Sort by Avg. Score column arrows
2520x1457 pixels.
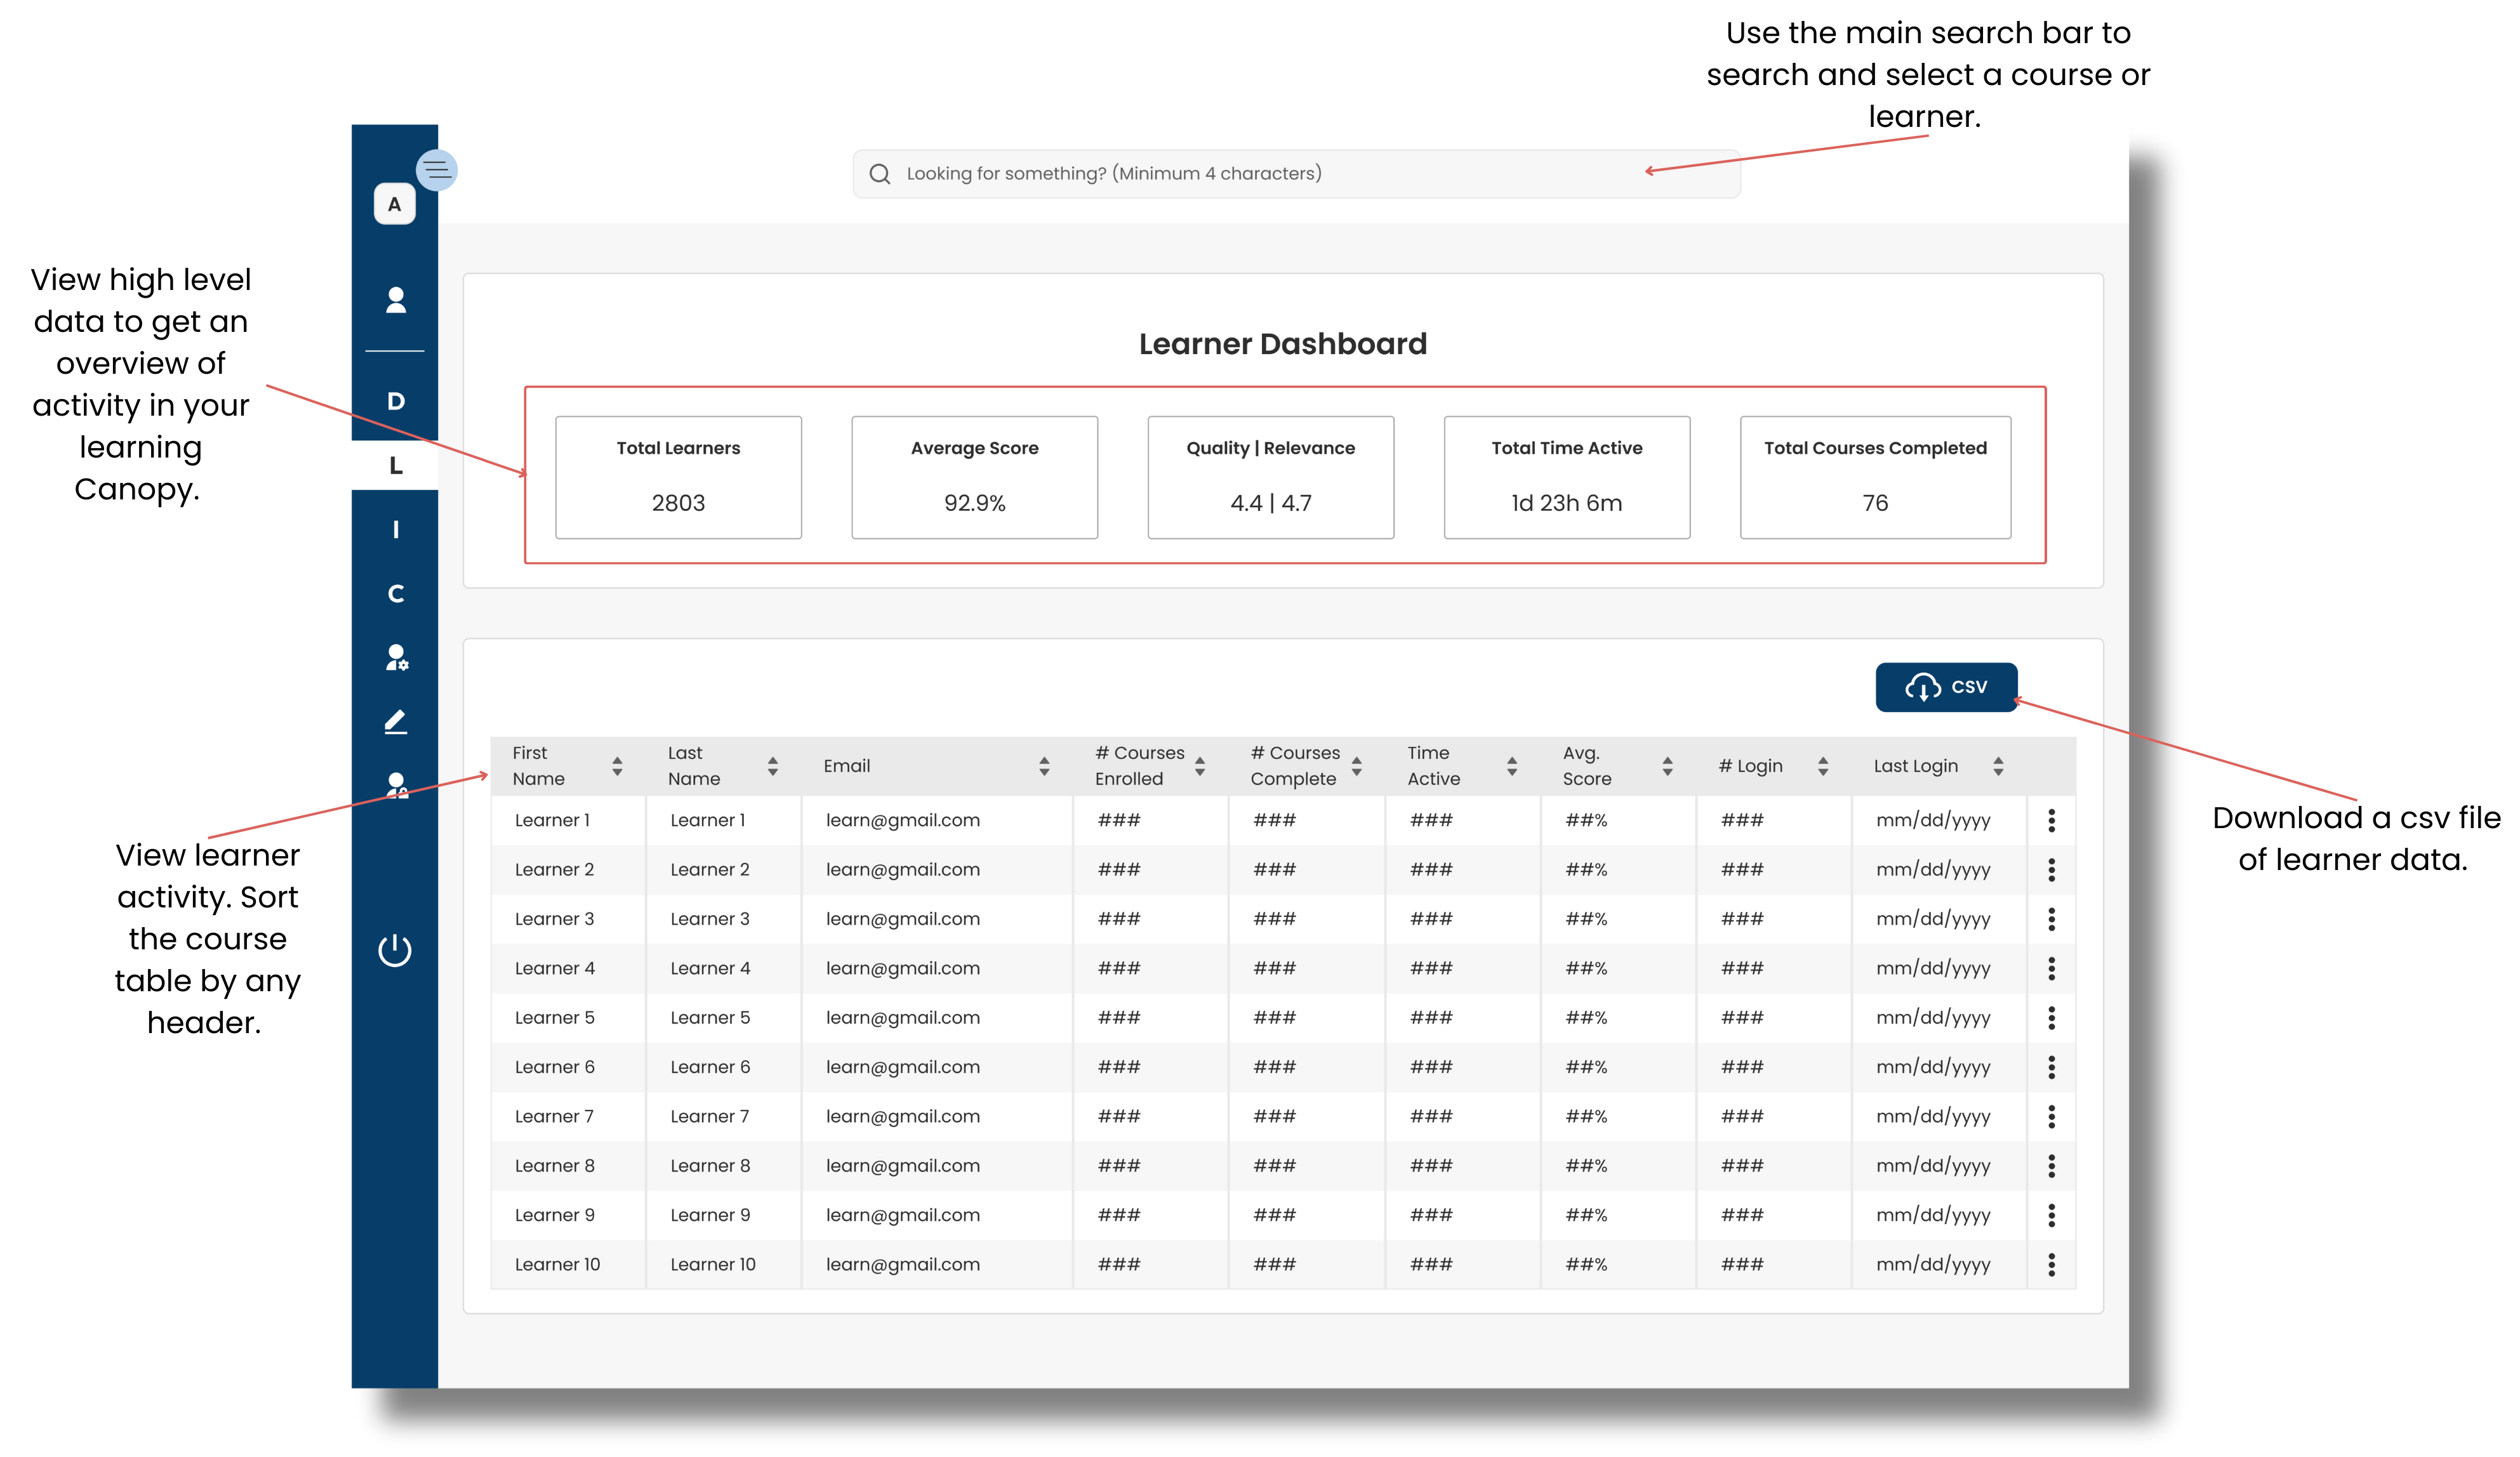click(x=1667, y=766)
